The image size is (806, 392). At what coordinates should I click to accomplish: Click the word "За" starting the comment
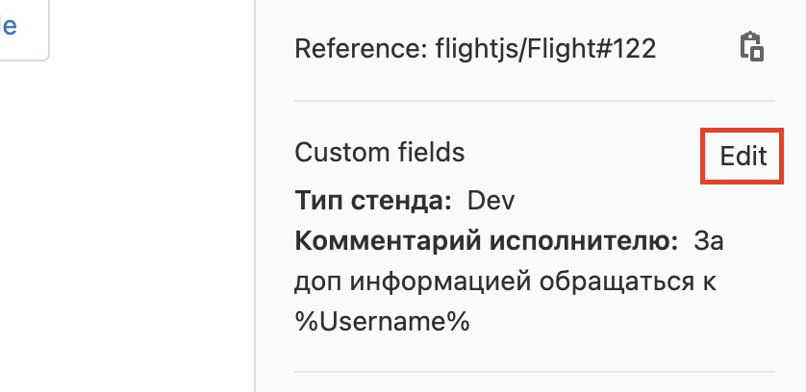pos(708,240)
